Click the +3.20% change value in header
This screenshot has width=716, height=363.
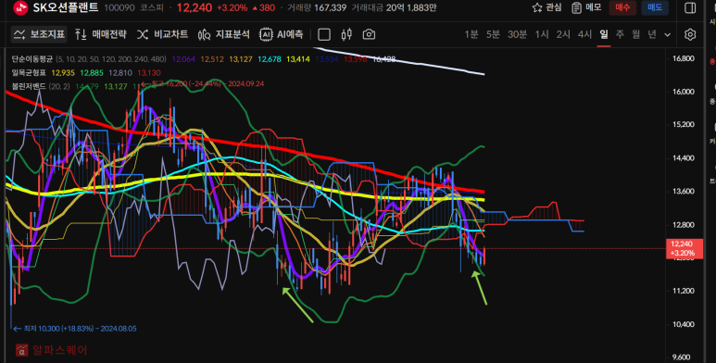click(232, 7)
